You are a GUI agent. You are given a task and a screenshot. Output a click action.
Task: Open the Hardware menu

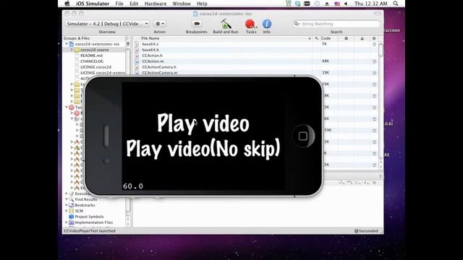[x=156, y=4]
